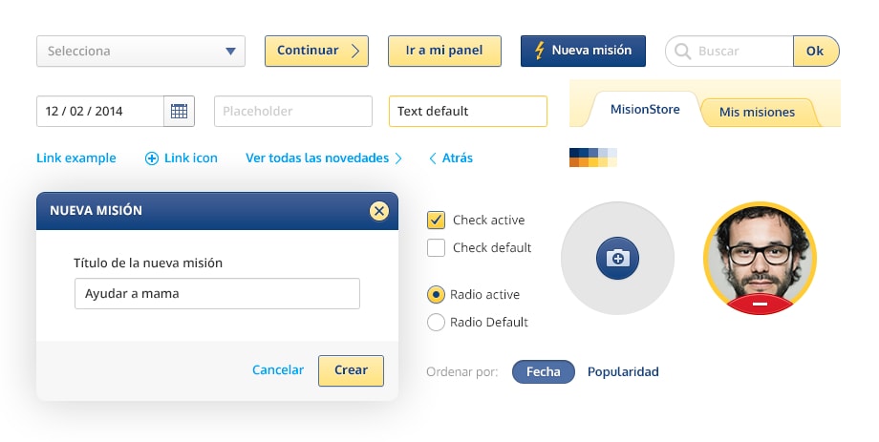Tick the Check default checkbox
Screen dimensions: 879x442
pyautogui.click(x=436, y=248)
